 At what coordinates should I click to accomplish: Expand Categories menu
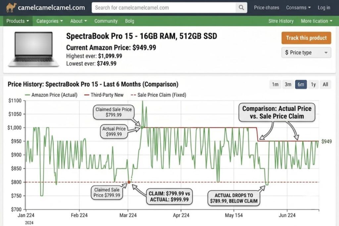coord(50,21)
